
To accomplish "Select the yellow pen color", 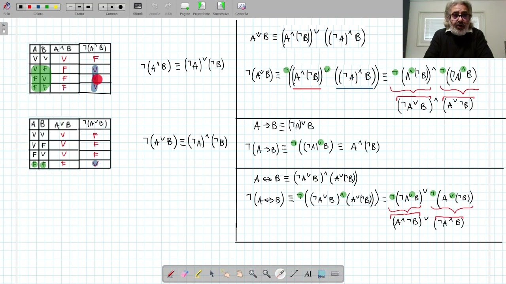I will coord(56,7).
